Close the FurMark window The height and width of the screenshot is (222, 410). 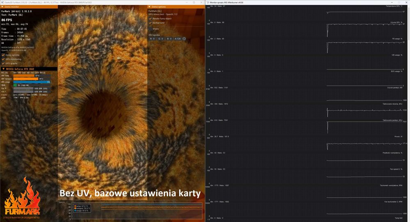[x=201, y=2]
